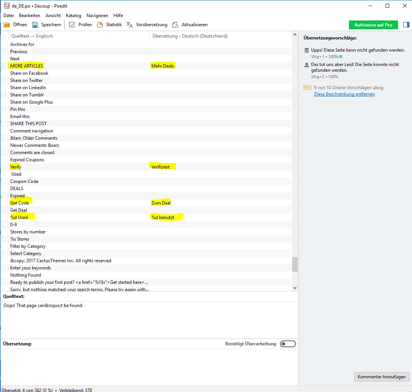412x392 pixels.
Task: Select the 'Expired Coupons' row
Action: pos(146,160)
